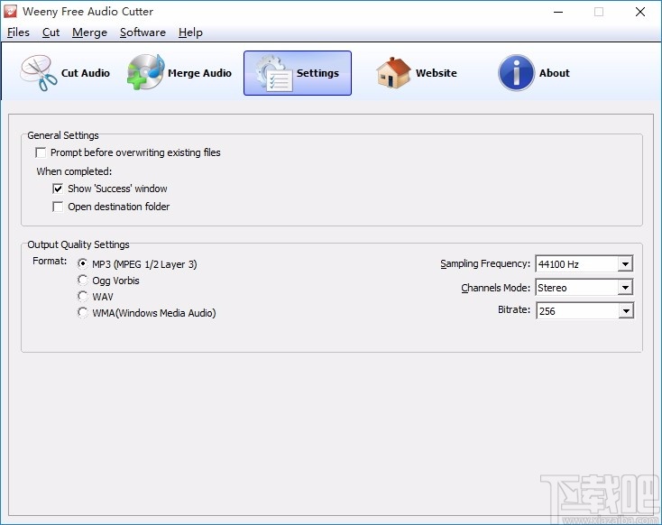Click the Settings text label
The width and height of the screenshot is (662, 525).
coord(317,73)
